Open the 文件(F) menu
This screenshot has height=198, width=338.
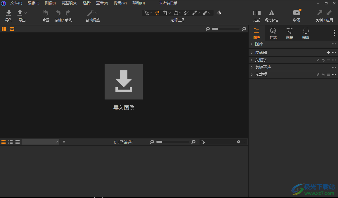click(x=16, y=3)
